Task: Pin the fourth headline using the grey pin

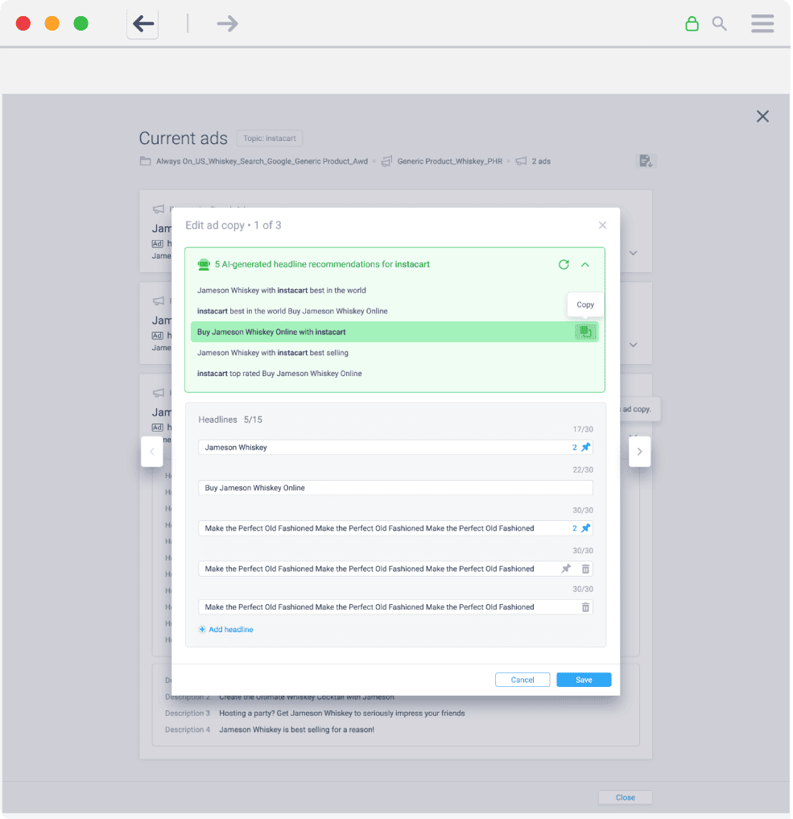Action: point(566,569)
